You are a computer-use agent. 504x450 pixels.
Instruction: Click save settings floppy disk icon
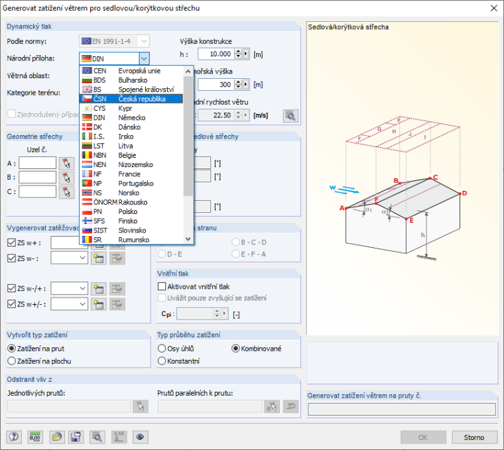(76, 437)
